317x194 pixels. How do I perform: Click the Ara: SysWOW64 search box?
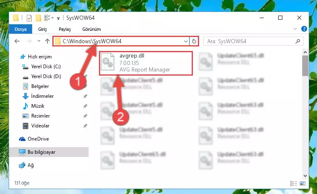[x=253, y=42]
